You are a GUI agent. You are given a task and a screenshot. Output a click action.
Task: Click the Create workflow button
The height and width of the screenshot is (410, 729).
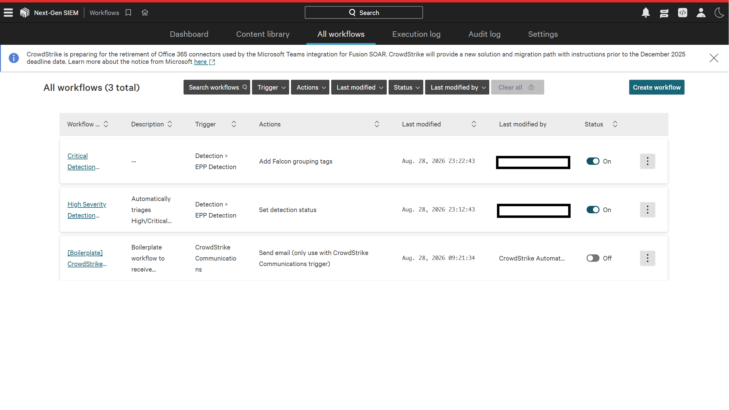tap(657, 87)
